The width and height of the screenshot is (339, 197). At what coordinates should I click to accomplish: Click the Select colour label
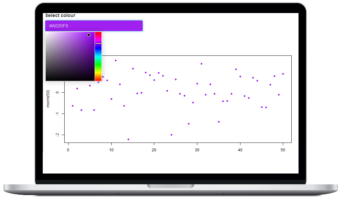point(60,15)
